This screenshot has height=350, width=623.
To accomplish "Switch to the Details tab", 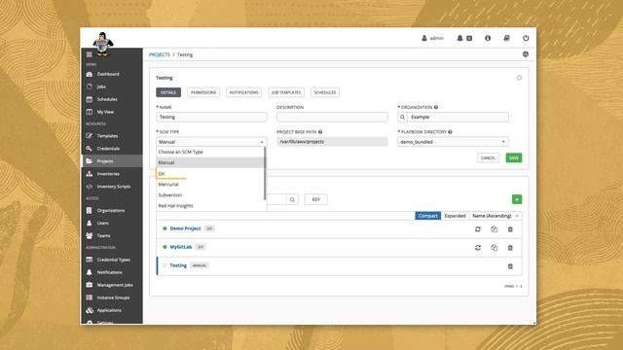I will (x=168, y=92).
